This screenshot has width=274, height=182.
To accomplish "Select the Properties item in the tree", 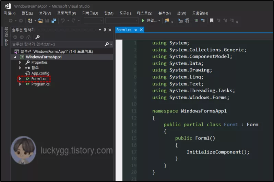I will [39, 62].
